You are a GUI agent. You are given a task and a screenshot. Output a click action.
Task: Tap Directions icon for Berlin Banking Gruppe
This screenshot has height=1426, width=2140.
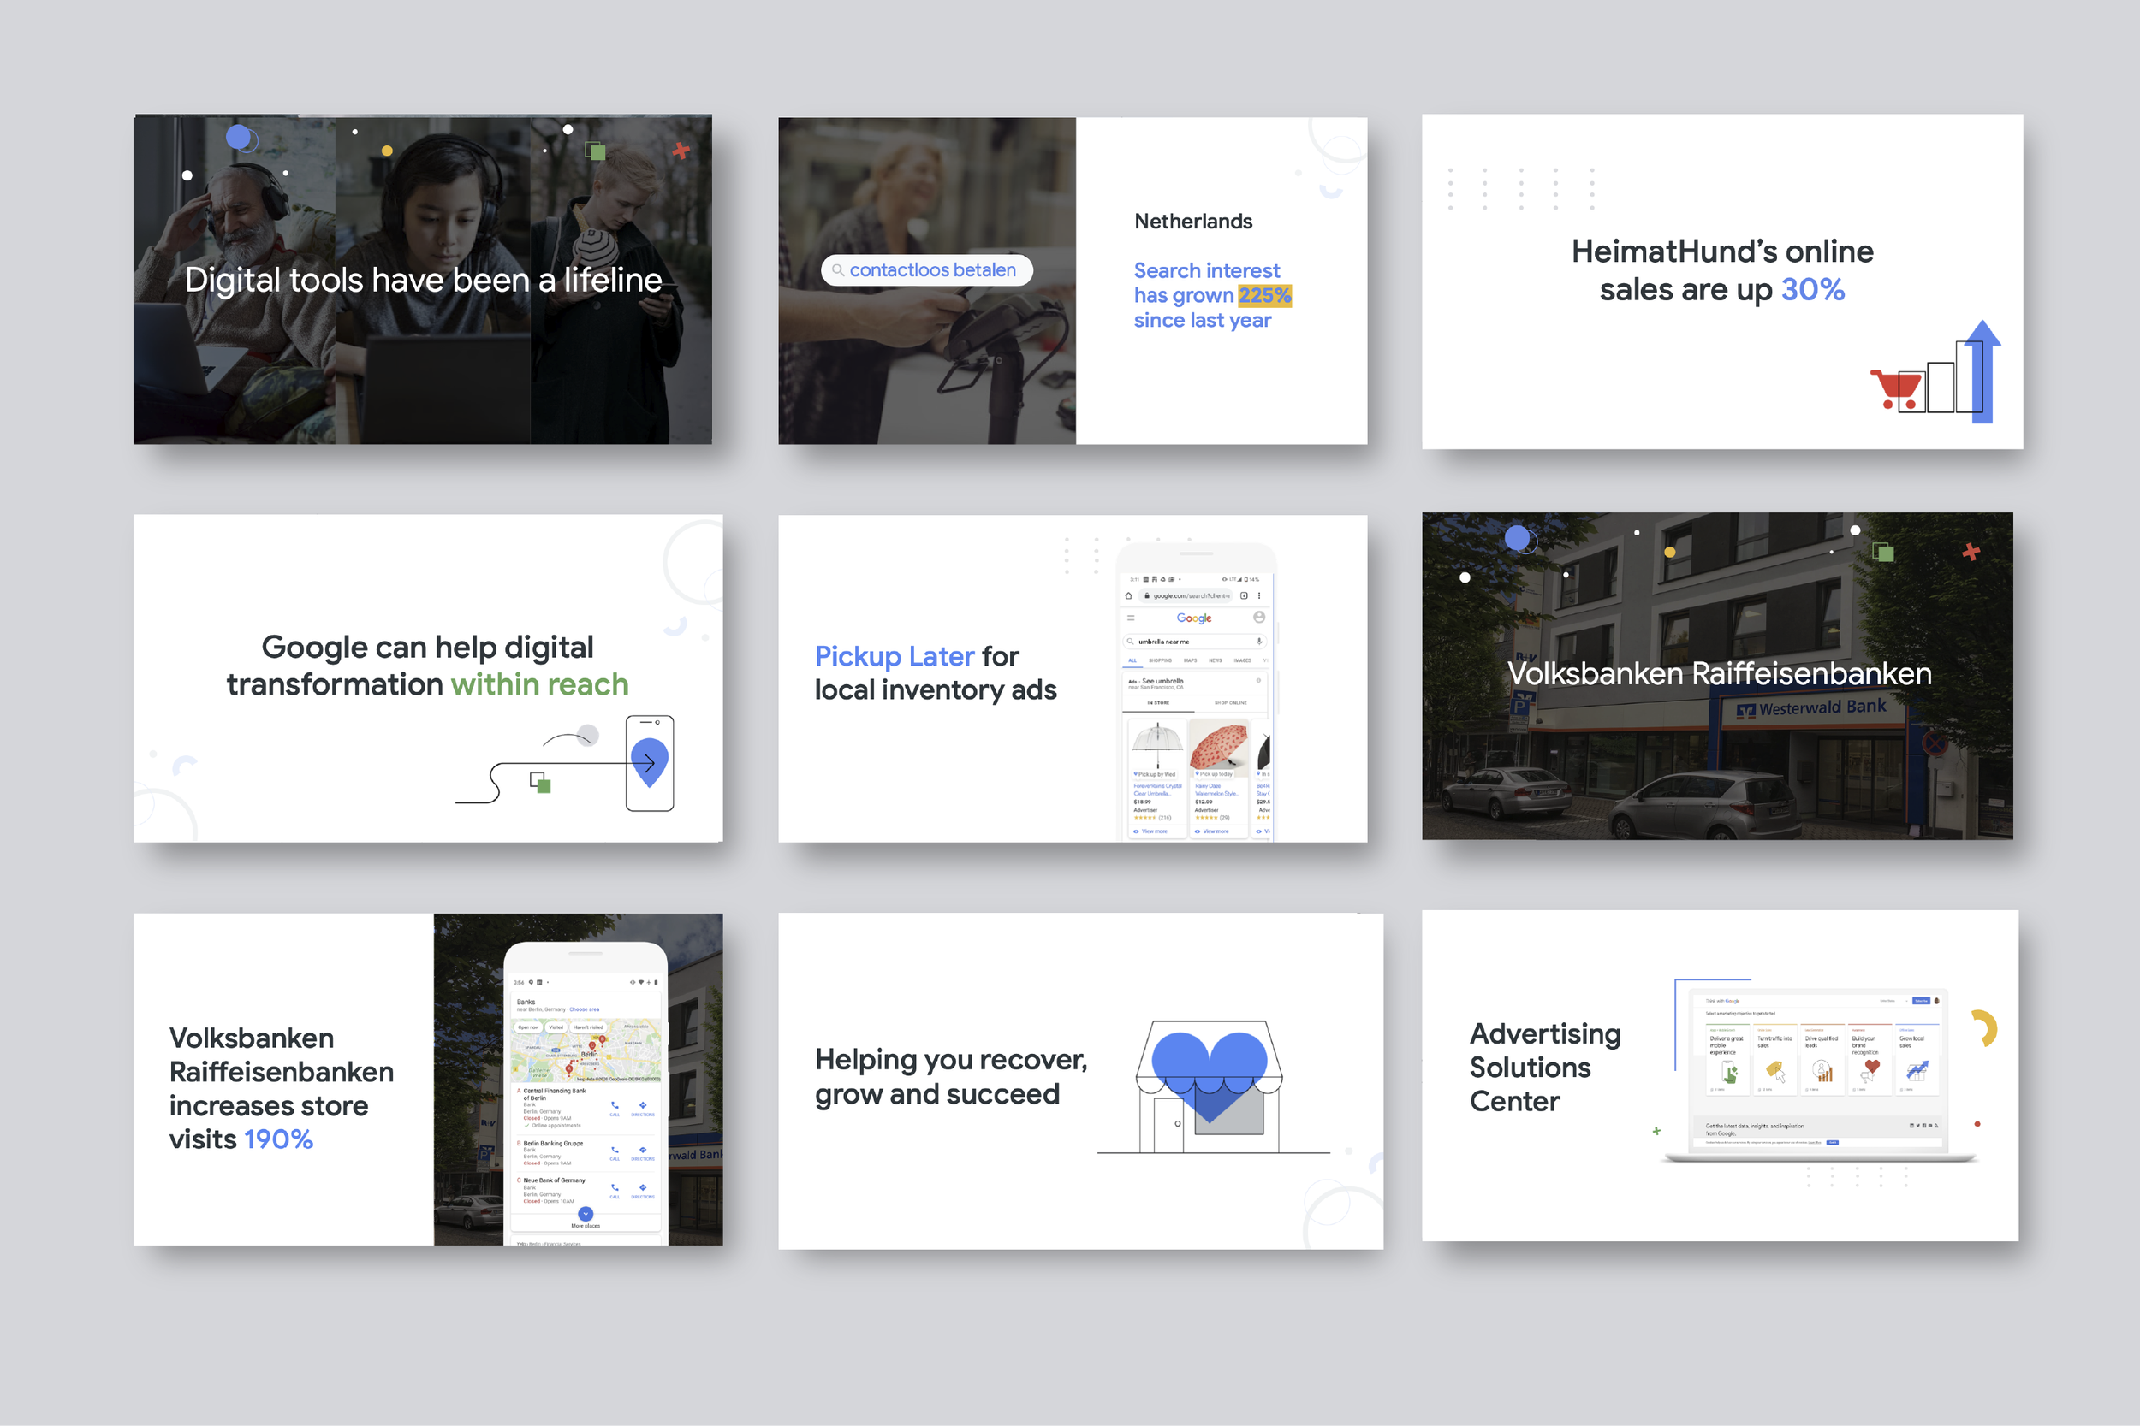pos(643,1151)
